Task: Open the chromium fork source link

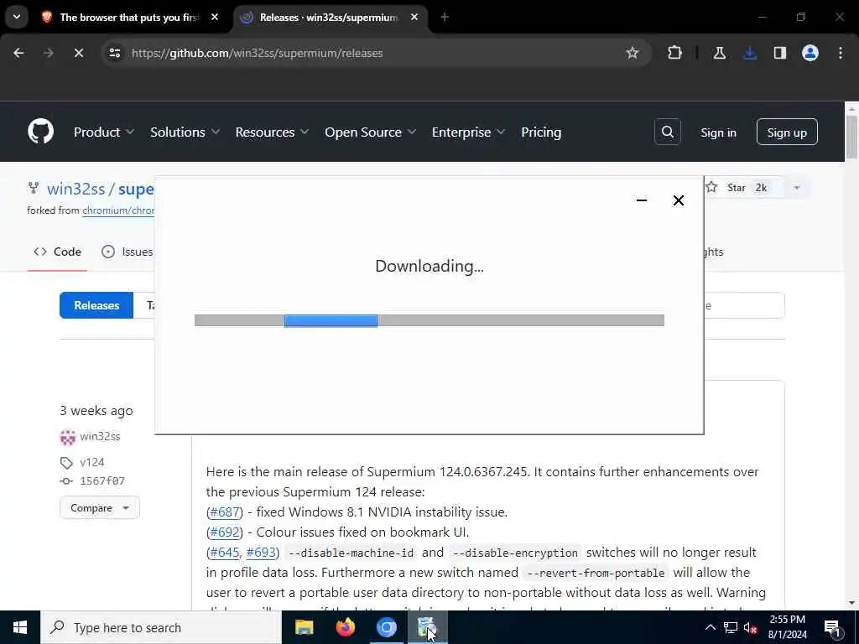Action: pyautogui.click(x=117, y=210)
